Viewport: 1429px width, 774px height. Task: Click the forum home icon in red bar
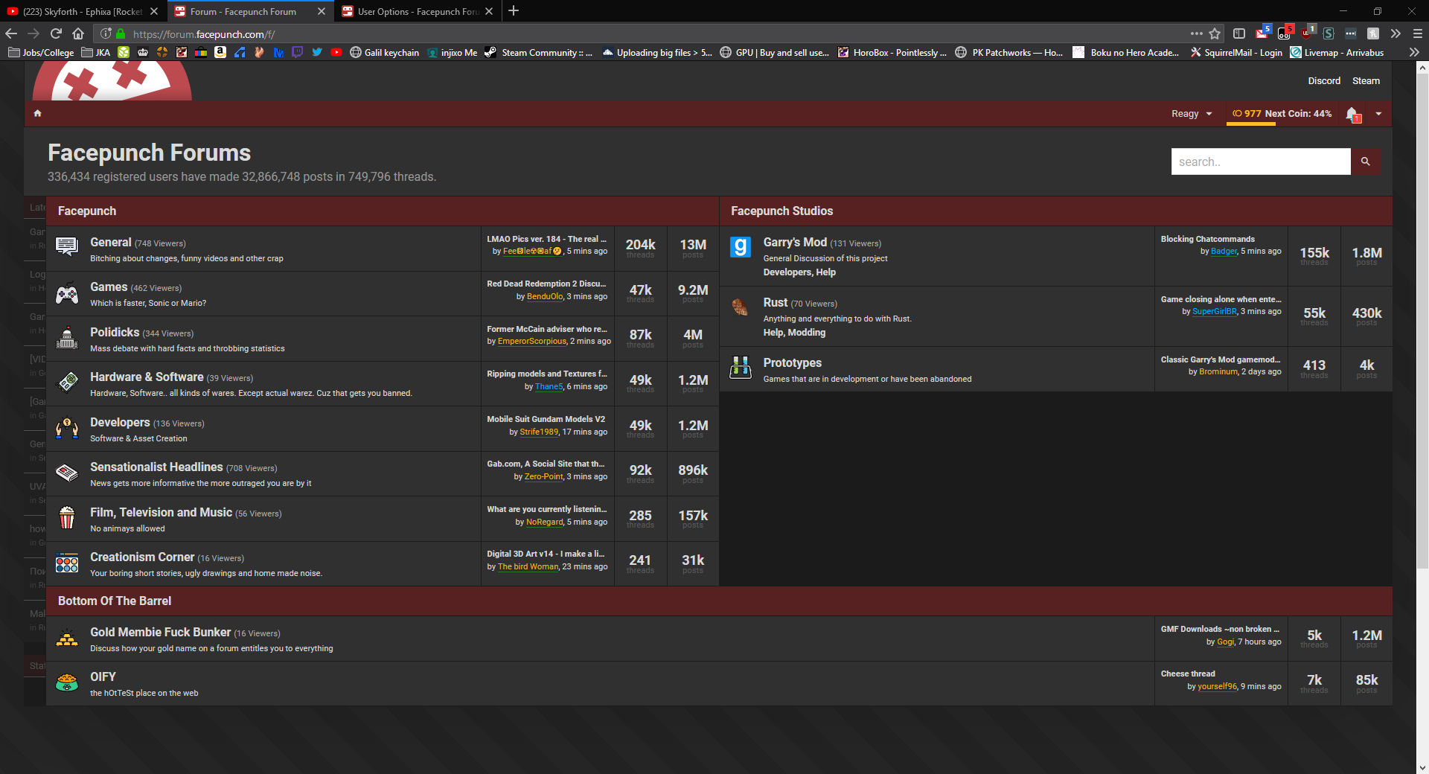tap(37, 113)
